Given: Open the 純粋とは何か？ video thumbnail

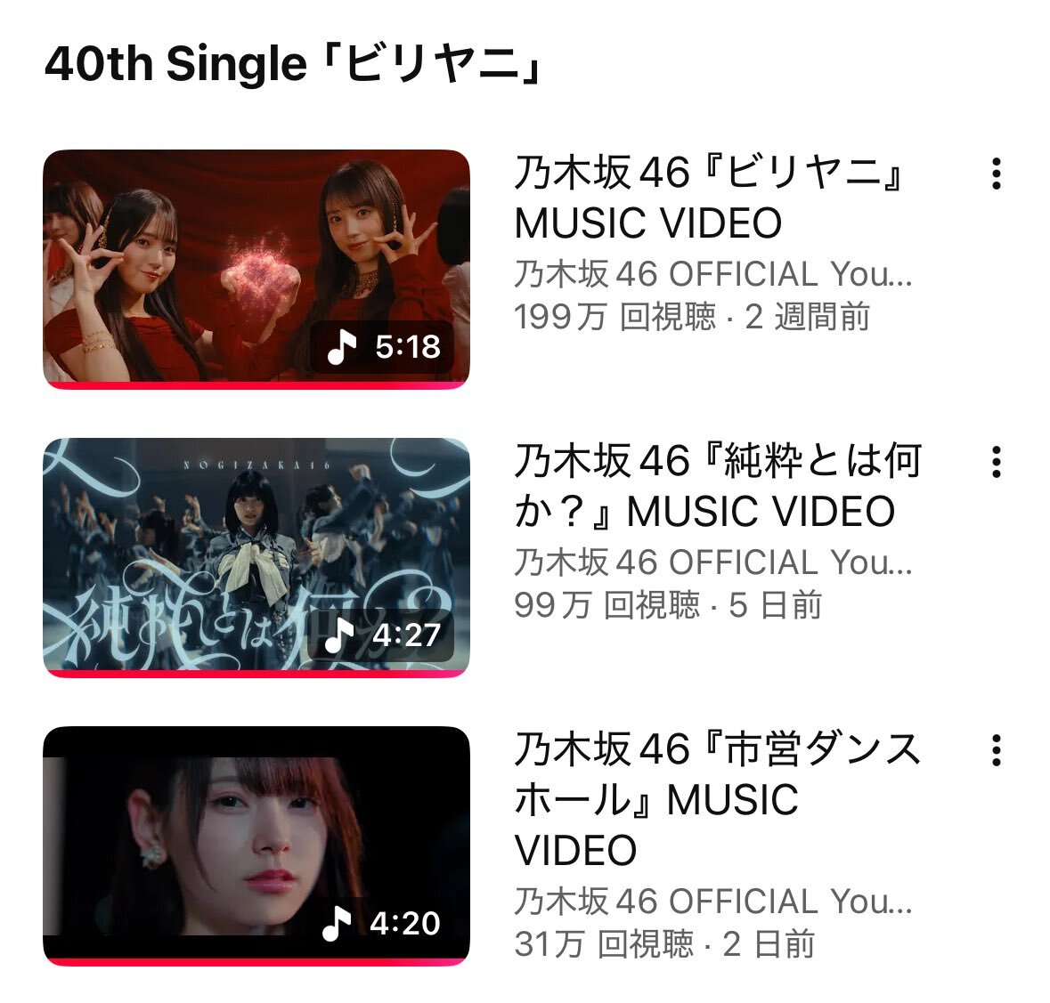Looking at the screenshot, I should 256,557.
